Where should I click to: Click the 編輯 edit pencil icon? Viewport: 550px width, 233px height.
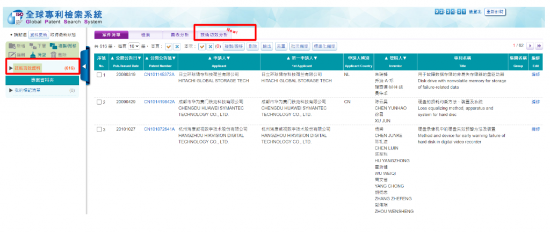12,54
